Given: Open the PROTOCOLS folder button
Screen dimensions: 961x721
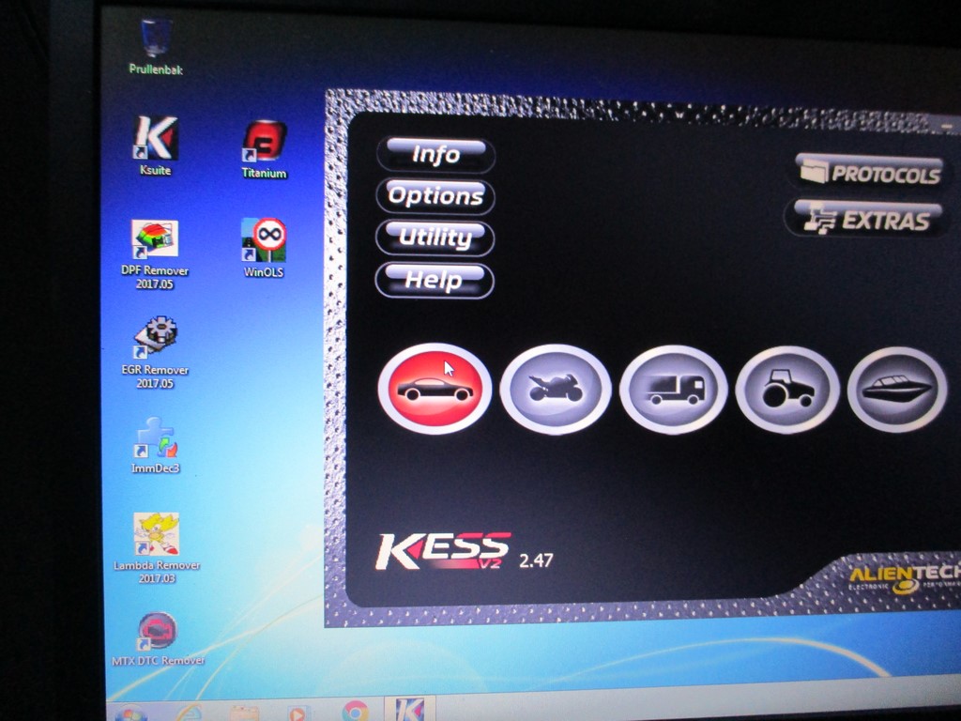Looking at the screenshot, I should pyautogui.click(x=870, y=173).
